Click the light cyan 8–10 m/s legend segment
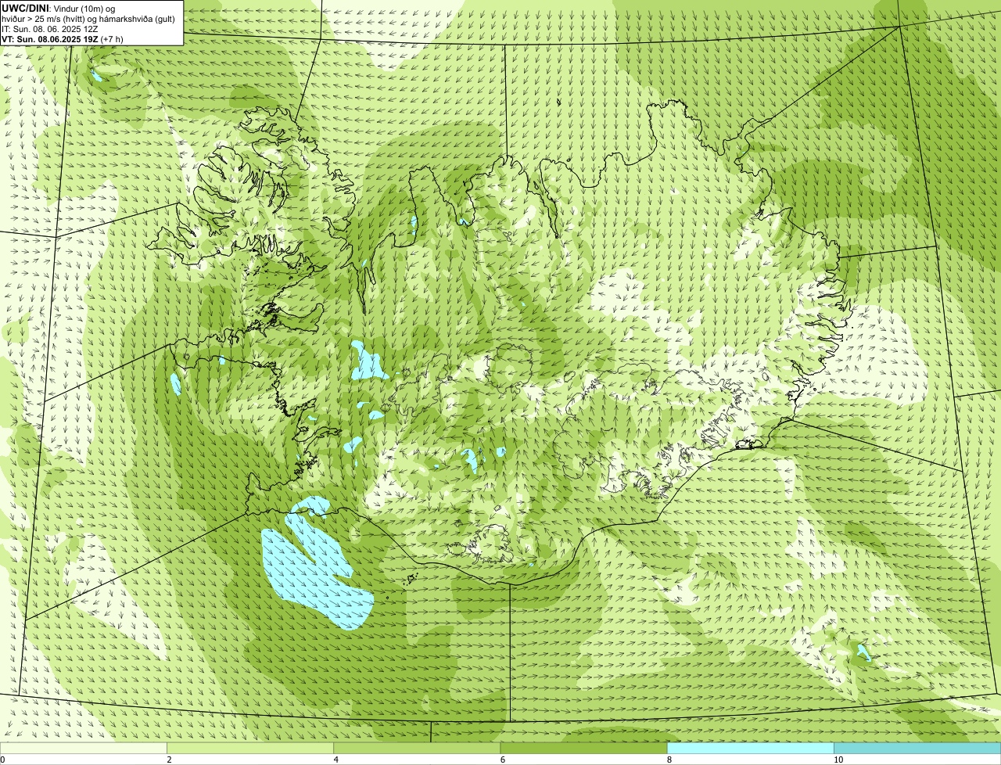Viewport: 1001px width, 765px height. 751,749
